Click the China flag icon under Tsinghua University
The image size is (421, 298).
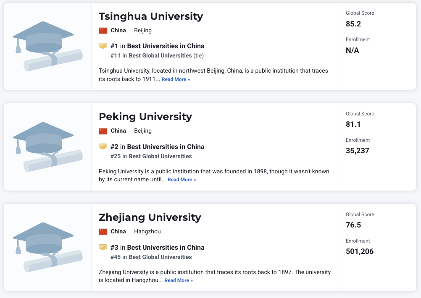103,30
